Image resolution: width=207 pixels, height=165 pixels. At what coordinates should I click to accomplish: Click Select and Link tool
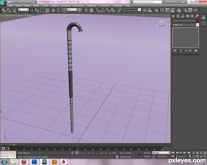[x=3, y=10]
